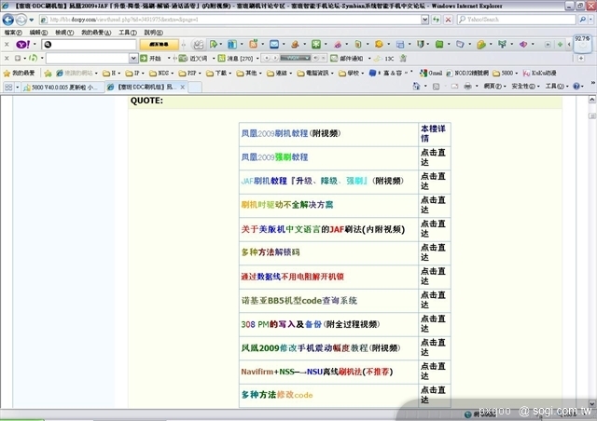This screenshot has width=597, height=421.
Task: Open the 5800 favorites folder
Action: pyautogui.click(x=505, y=73)
